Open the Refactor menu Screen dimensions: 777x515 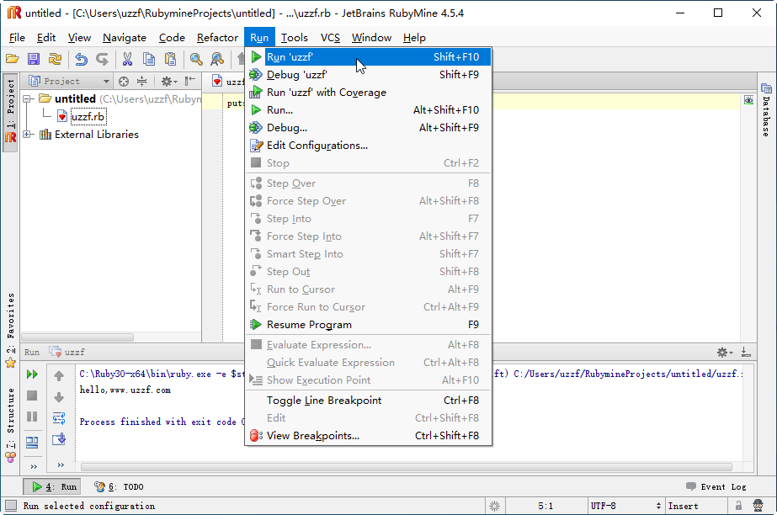click(217, 38)
